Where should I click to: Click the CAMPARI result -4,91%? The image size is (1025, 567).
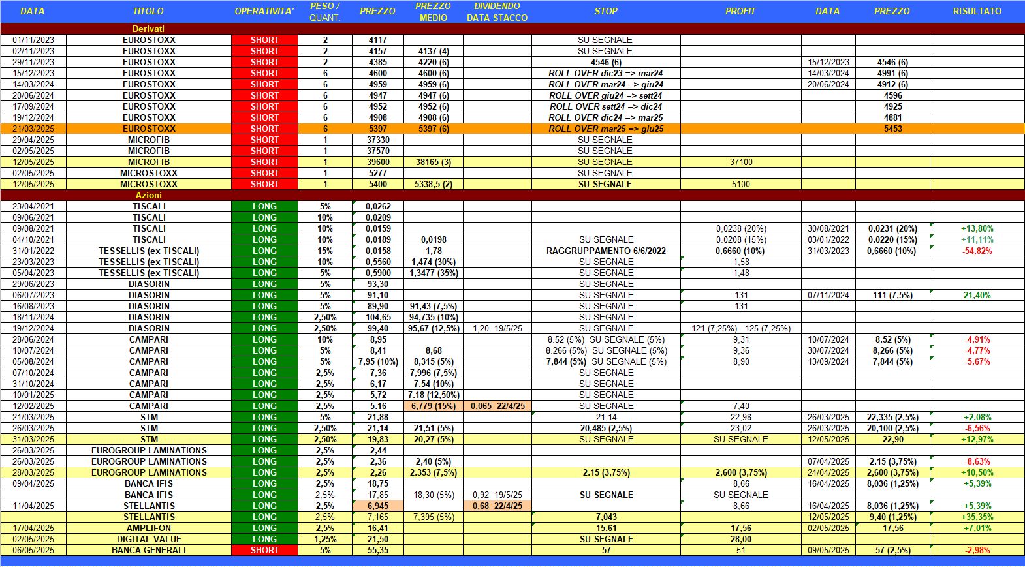coord(977,339)
